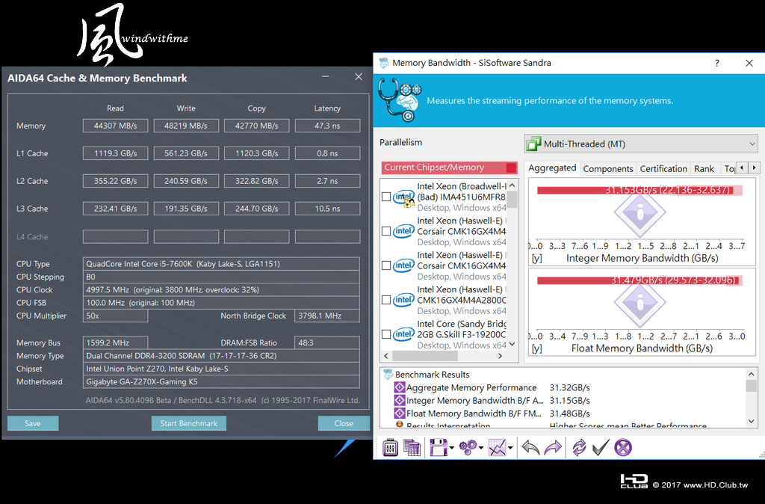Tick the checkbox for Intel Xeon Broadwell entry

click(386, 197)
